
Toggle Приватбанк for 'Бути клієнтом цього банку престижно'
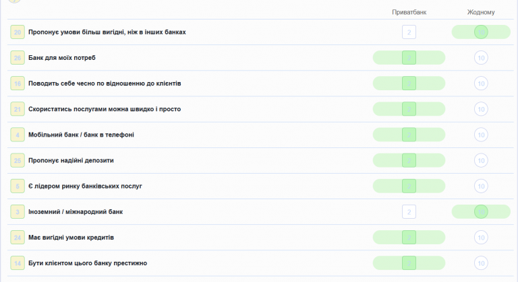pyautogui.click(x=409, y=263)
